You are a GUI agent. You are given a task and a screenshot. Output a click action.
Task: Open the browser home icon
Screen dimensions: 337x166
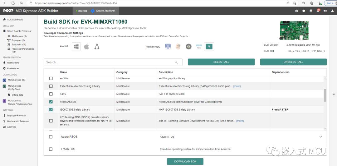(21, 3)
